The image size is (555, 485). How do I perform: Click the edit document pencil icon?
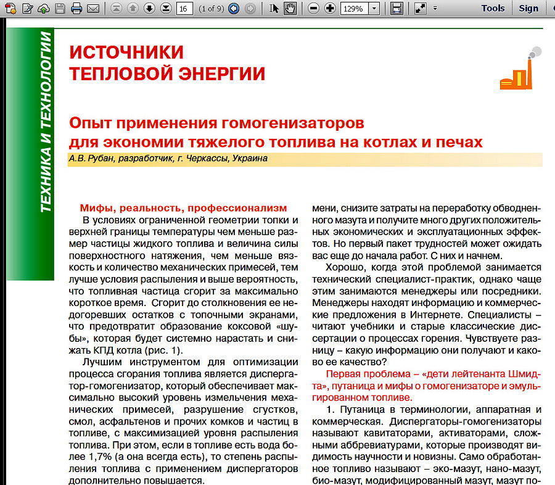27,8
